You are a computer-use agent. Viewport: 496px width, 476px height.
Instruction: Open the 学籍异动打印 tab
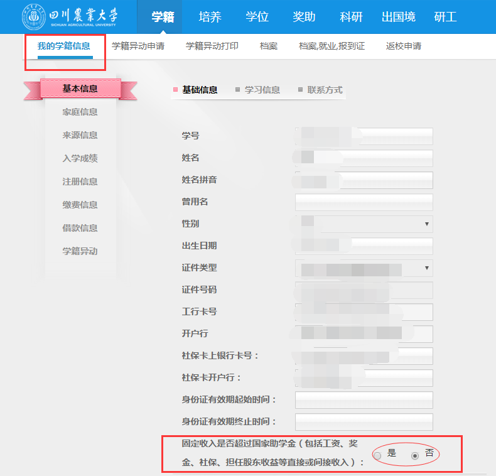[x=212, y=46]
